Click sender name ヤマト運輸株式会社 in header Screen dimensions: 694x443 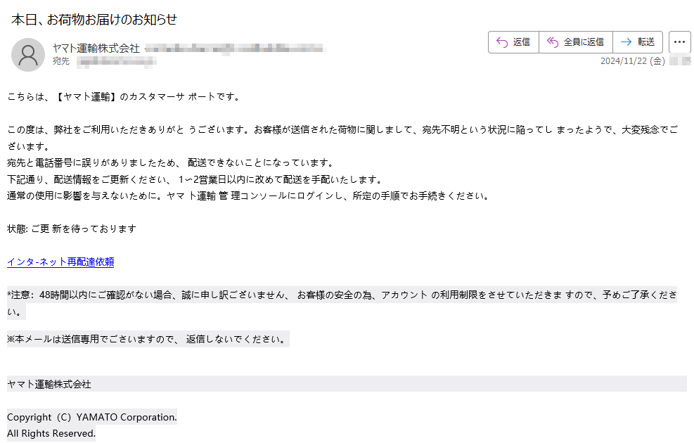96,49
